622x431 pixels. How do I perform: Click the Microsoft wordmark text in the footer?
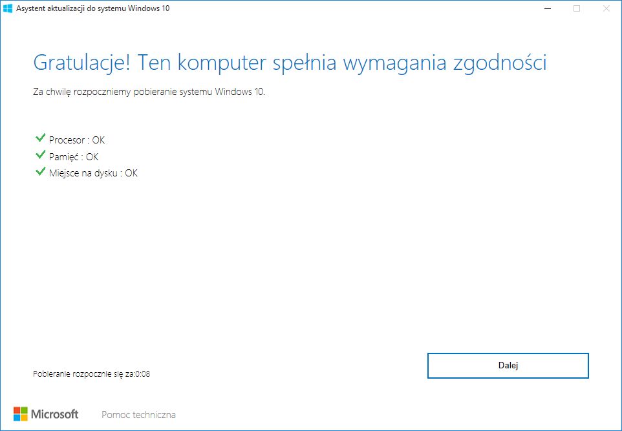click(55, 414)
